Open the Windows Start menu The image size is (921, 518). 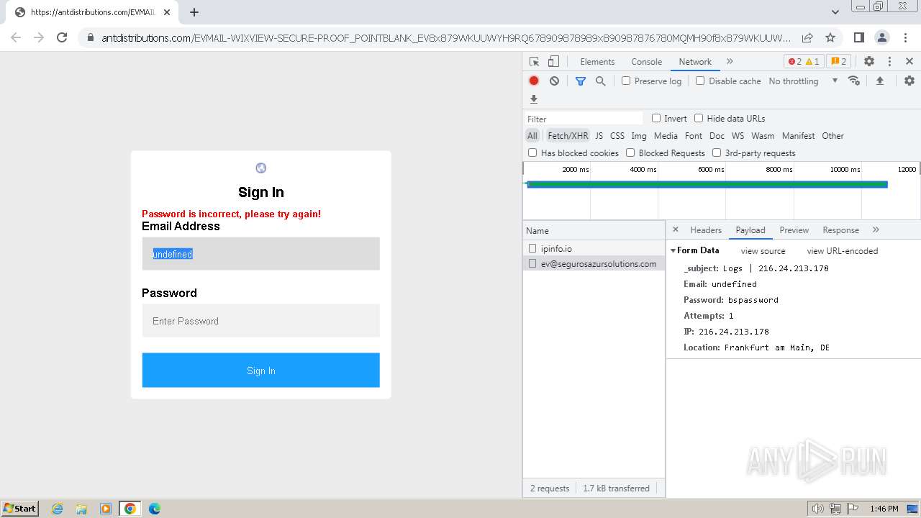[19, 509]
